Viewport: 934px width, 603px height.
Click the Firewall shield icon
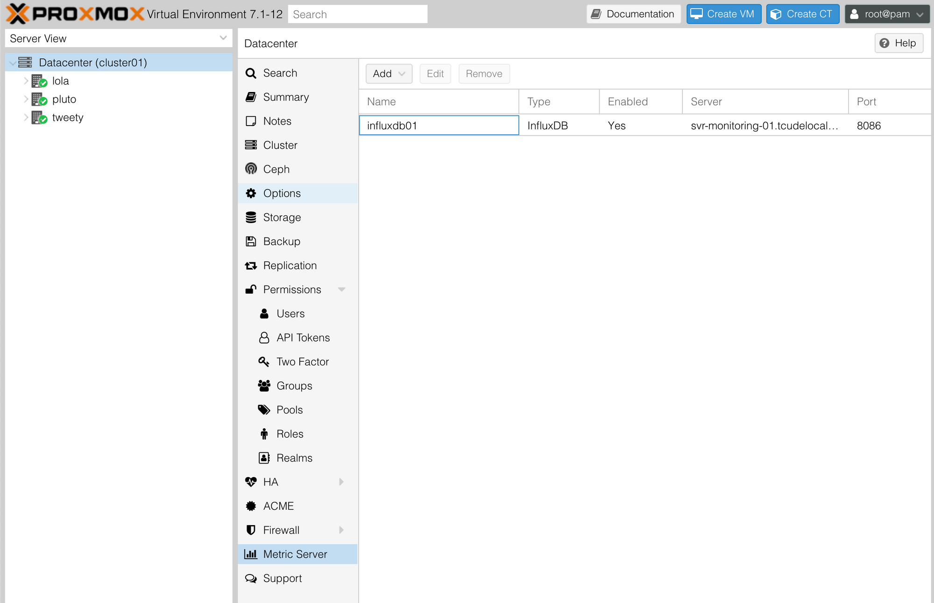point(251,530)
